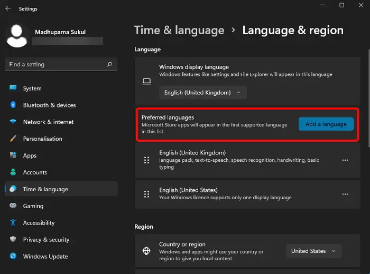Click the Time & language breadcrumb link
370x274 pixels.
[x=179, y=31]
